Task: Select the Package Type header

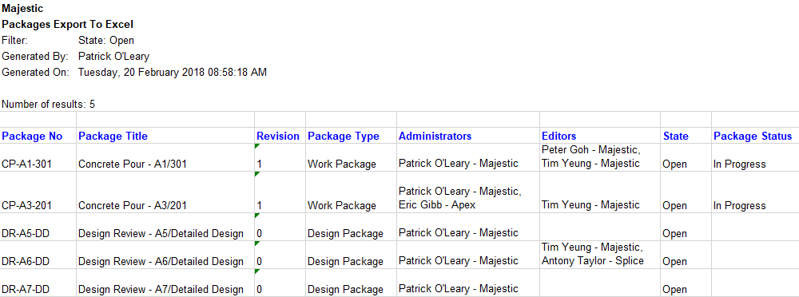Action: pyautogui.click(x=351, y=136)
